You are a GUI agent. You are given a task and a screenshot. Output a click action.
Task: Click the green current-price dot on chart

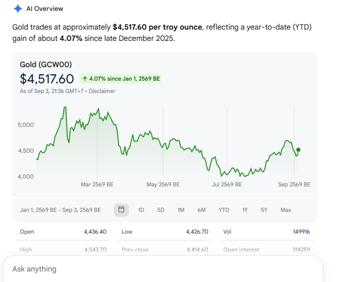click(298, 150)
